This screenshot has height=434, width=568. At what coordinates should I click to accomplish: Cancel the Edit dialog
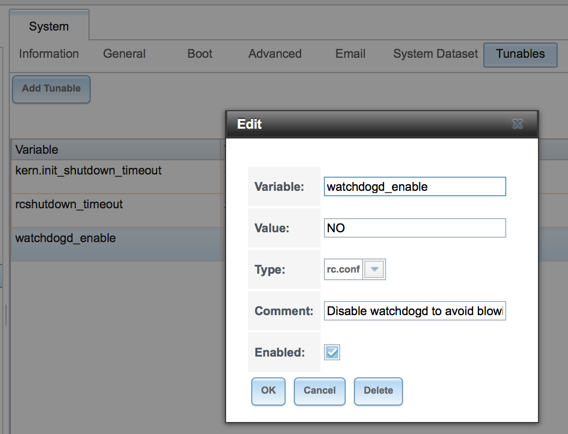pyautogui.click(x=319, y=391)
